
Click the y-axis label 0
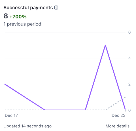(x=129, y=110)
